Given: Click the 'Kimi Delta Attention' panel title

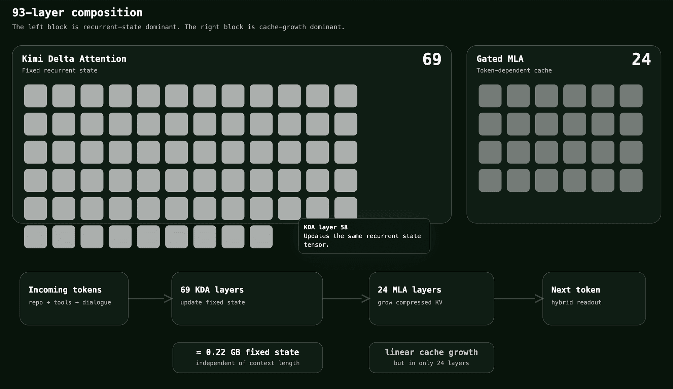Looking at the screenshot, I should pos(74,59).
